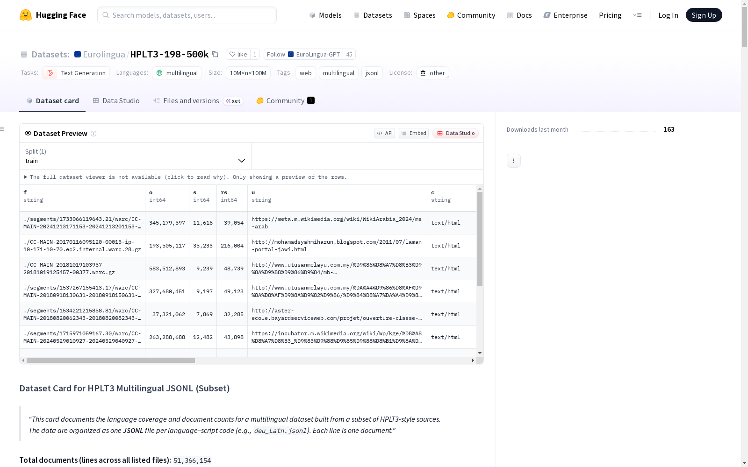Open Community in the top navigation
The width and height of the screenshot is (748, 467).
471,15
